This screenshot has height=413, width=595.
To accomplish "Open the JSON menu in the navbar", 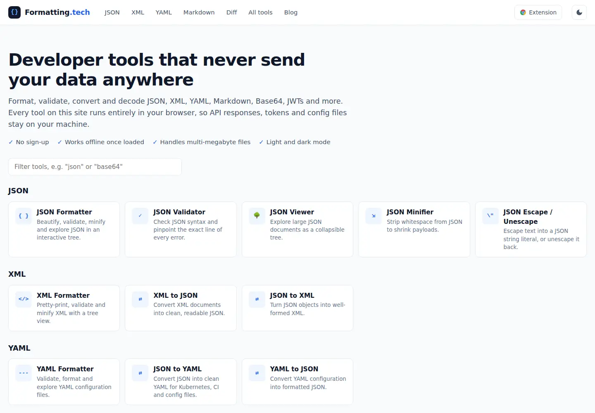I will [x=112, y=12].
